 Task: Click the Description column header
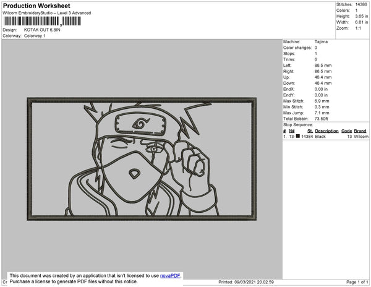click(326, 131)
